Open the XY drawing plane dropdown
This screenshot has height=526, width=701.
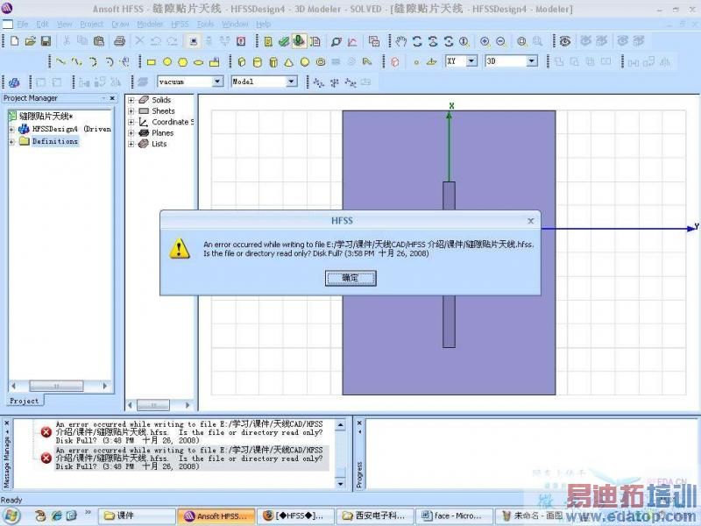click(471, 60)
